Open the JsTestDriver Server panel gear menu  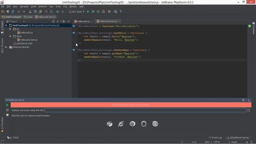pyautogui.click(x=244, y=100)
